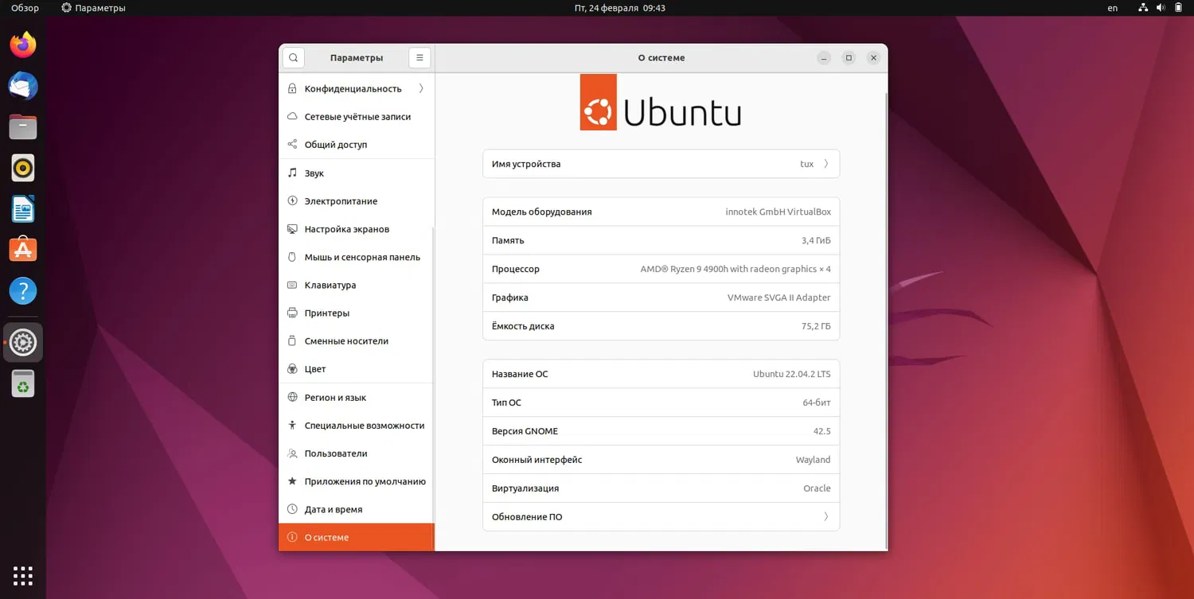Launch Thunderbird mail from the dock
1194x599 pixels.
point(23,86)
